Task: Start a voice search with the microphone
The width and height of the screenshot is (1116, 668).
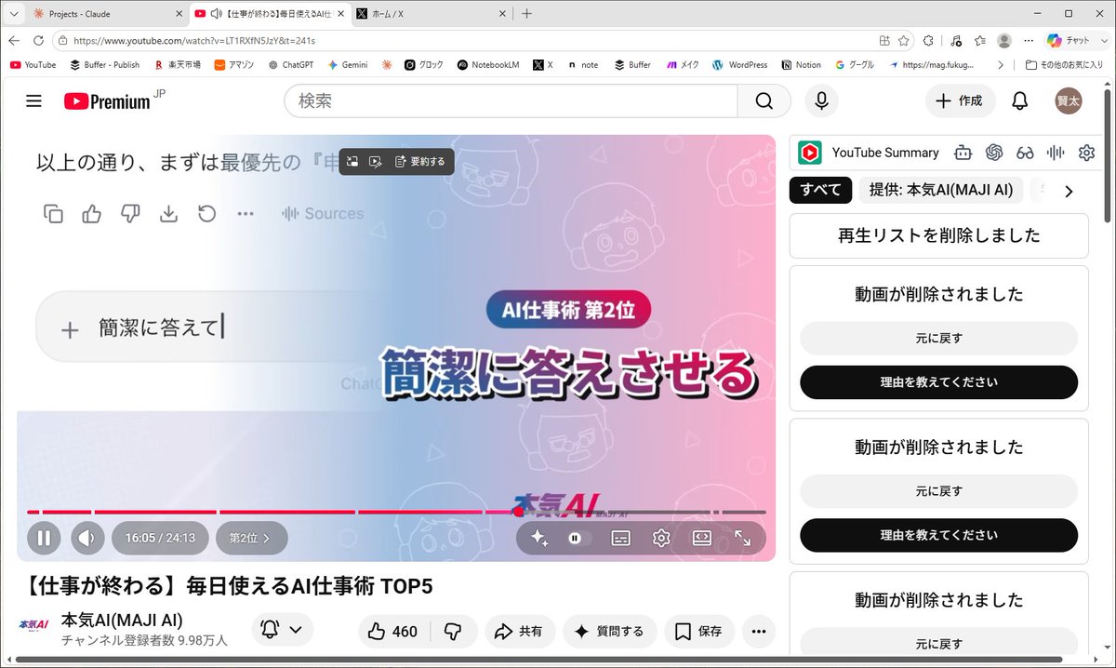Action: 821,100
